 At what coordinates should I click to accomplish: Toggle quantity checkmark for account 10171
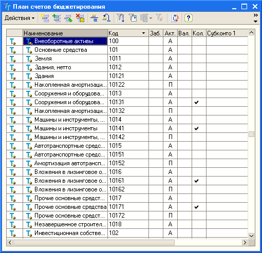tap(196, 207)
